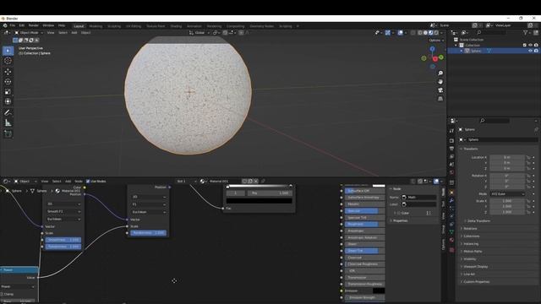
Task: Toggle Collection visibility eye in outliner
Action: [530, 45]
